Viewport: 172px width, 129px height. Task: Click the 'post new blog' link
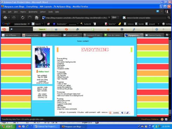coord(42,79)
